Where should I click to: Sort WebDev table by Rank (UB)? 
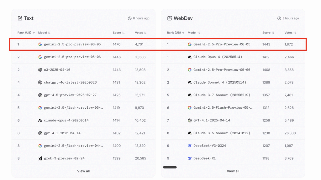(x=176, y=33)
